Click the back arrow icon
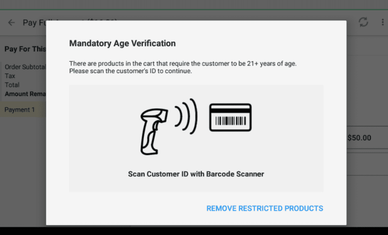Viewport: 388px width, 235px height. [11, 22]
